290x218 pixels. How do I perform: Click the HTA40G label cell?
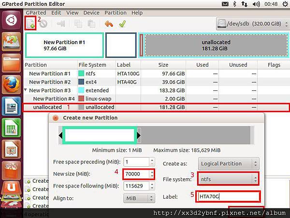tap(127, 82)
